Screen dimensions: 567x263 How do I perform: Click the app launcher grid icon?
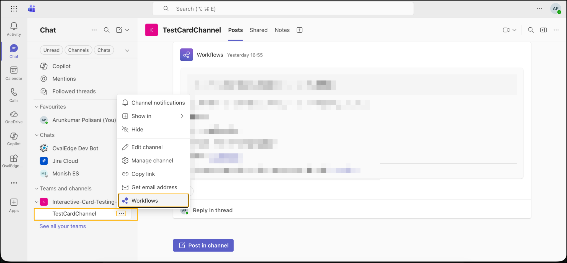tap(14, 9)
